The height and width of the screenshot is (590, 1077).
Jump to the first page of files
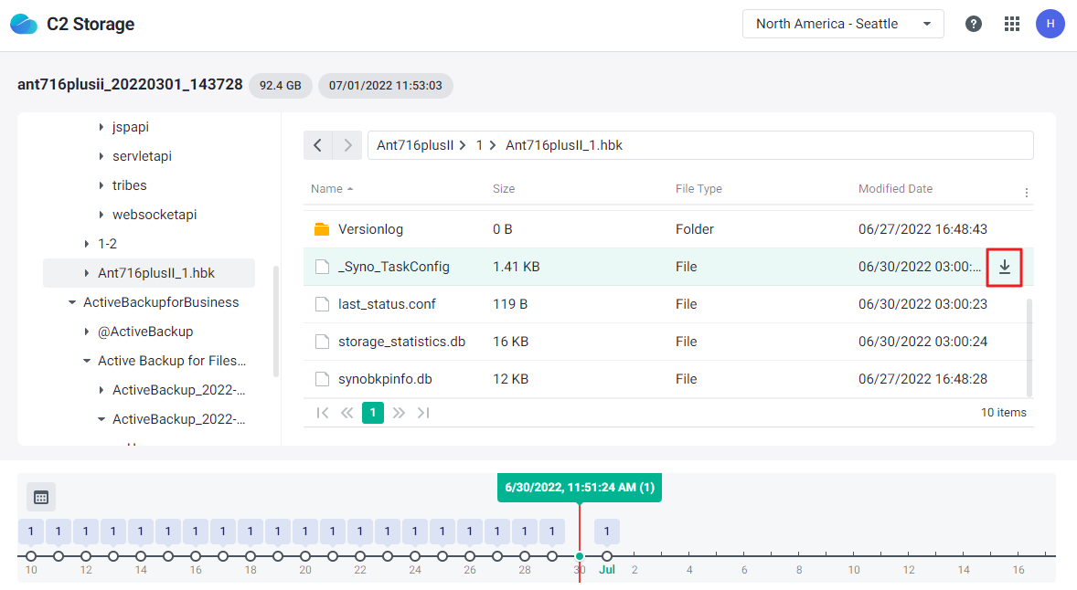tap(322, 413)
